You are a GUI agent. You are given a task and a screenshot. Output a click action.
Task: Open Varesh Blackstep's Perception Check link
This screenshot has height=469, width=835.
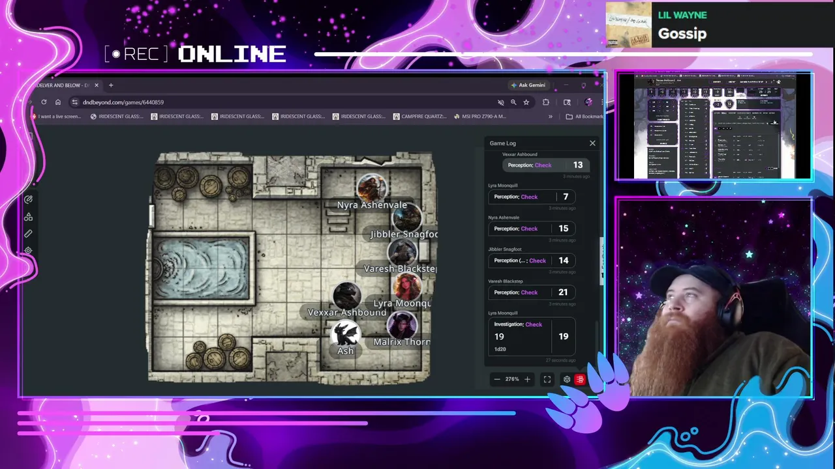(529, 292)
